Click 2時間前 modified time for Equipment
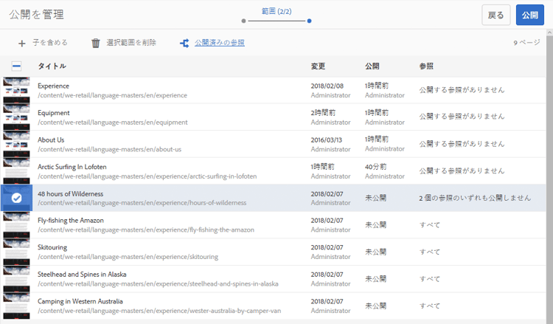 (x=323, y=113)
